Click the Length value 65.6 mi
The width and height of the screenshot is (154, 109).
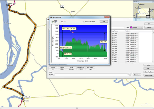point(62,69)
